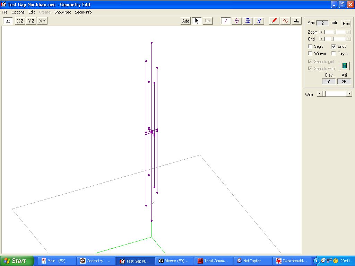
Task: Open Viewer (F9) from the taskbar
Action: click(173, 261)
